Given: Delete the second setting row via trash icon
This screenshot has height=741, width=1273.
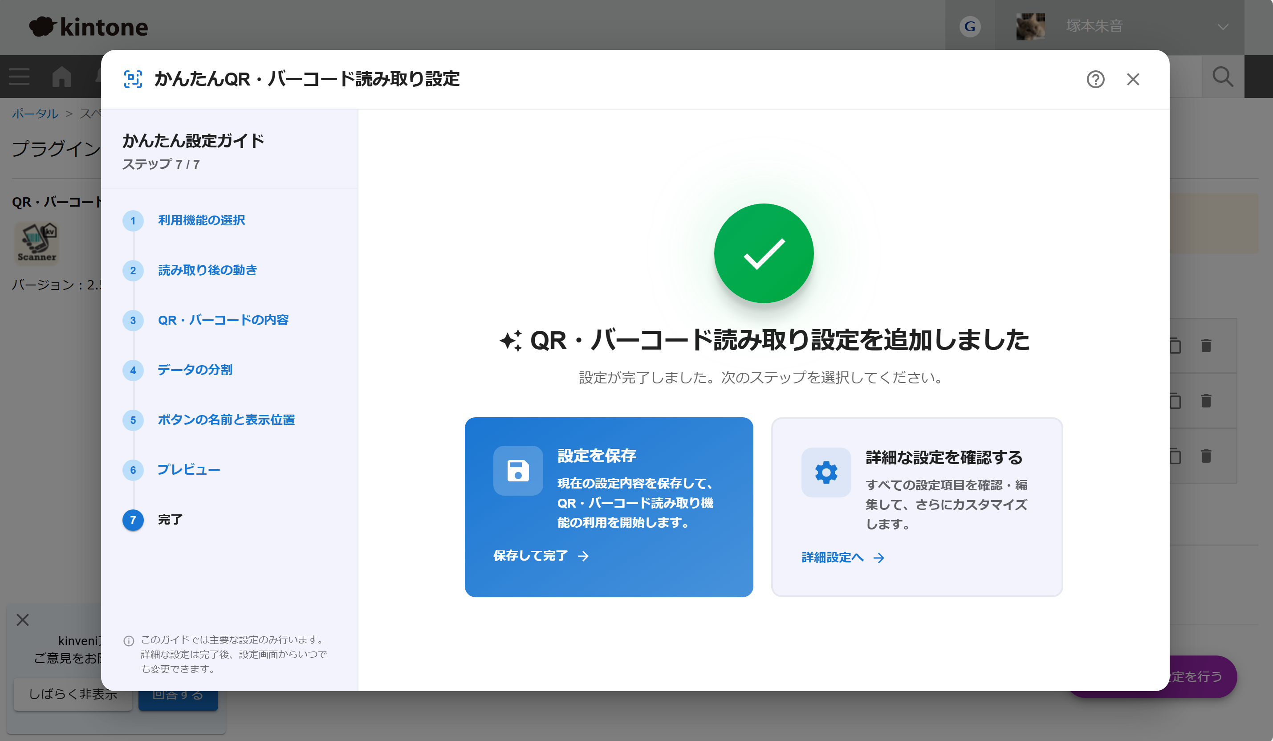Looking at the screenshot, I should coord(1206,400).
